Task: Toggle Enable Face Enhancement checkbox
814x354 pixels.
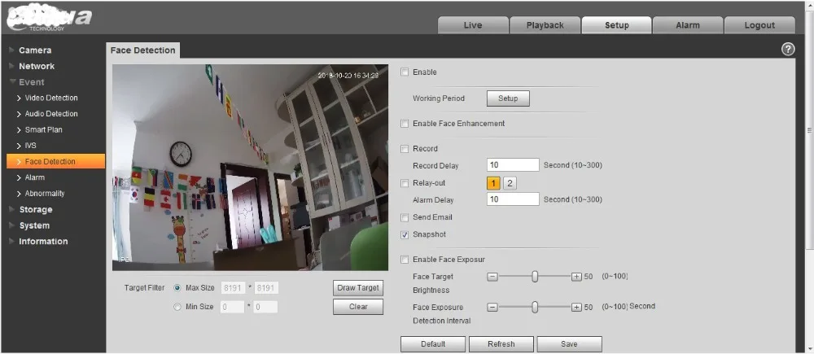Action: pyautogui.click(x=405, y=124)
